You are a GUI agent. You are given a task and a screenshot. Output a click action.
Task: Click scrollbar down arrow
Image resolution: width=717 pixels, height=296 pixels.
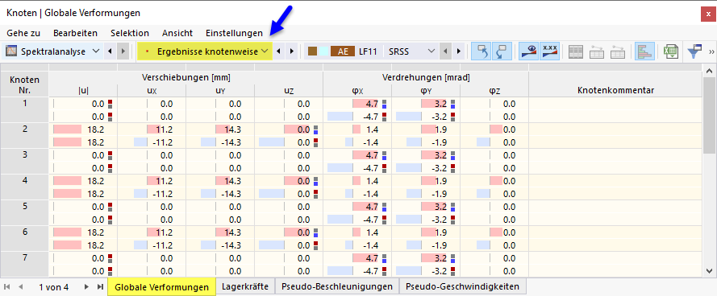709,271
